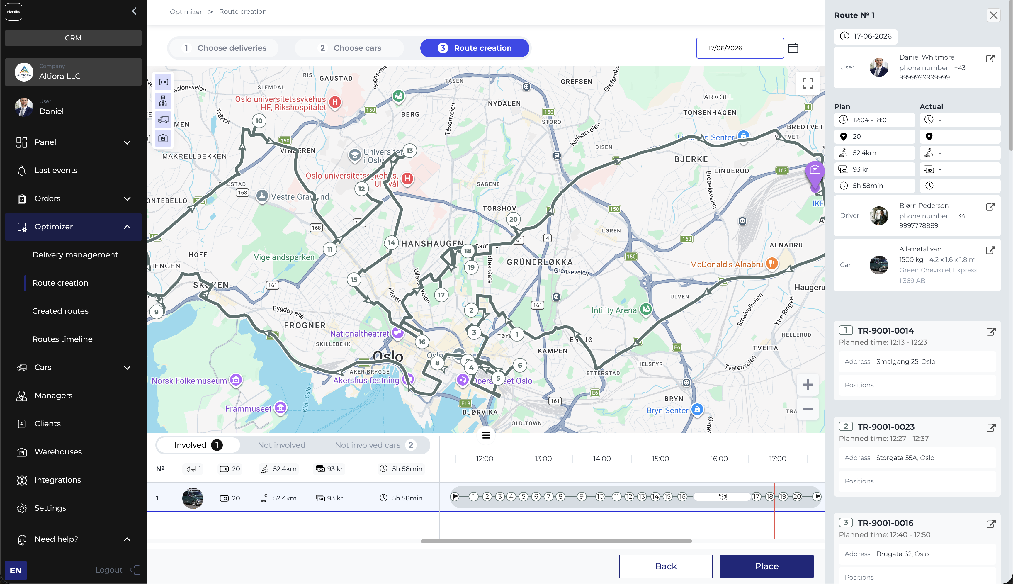Go to Routes timeline
This screenshot has height=584, width=1013.
62,339
